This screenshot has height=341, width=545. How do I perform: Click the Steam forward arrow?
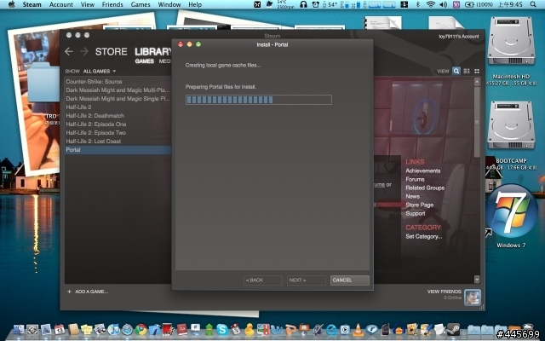84,52
